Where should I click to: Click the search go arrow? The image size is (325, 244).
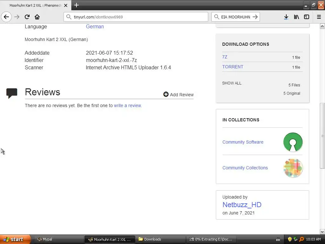(255, 17)
